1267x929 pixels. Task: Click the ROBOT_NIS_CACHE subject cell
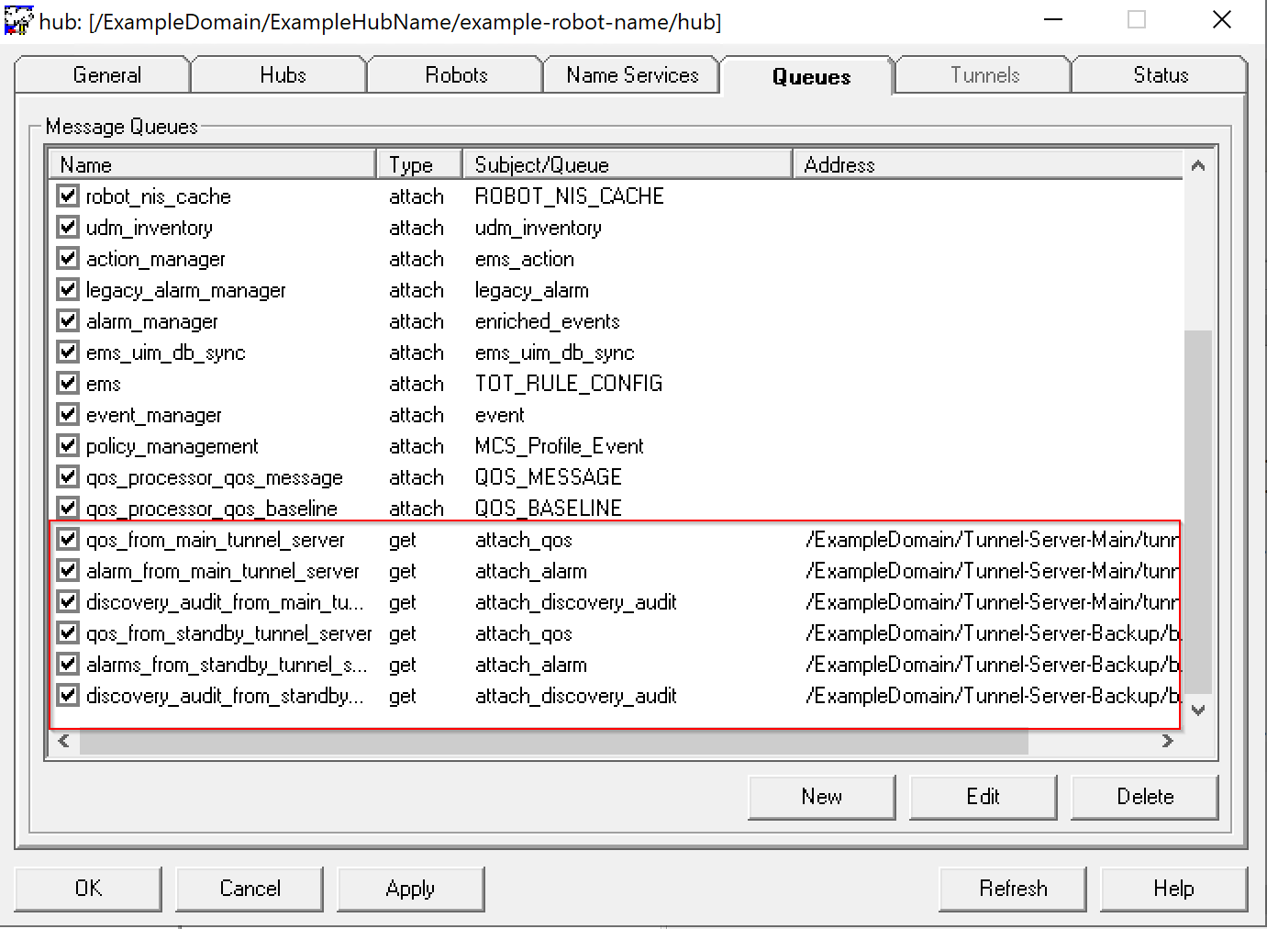click(x=569, y=196)
